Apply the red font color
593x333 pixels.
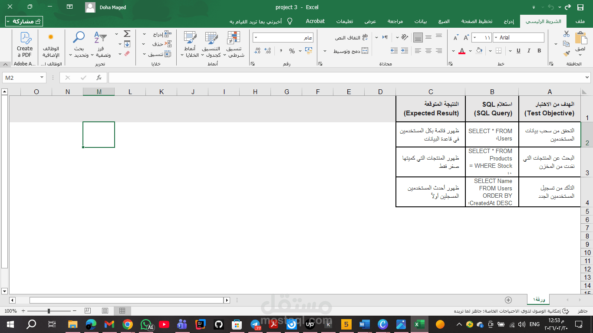coord(462,51)
